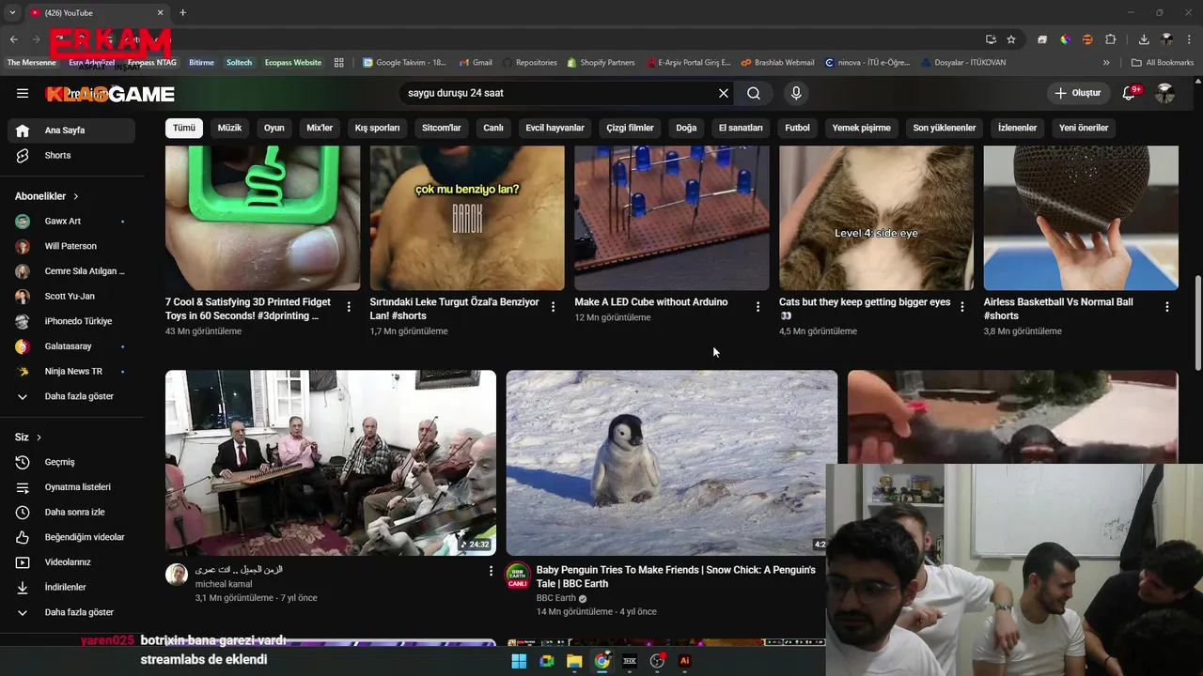Open iPhonedo Türkiye channel

tap(71, 321)
